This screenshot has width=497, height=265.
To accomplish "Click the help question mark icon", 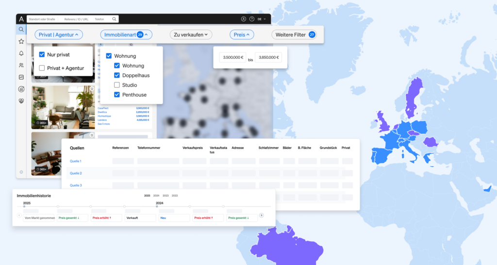I will click(x=251, y=19).
